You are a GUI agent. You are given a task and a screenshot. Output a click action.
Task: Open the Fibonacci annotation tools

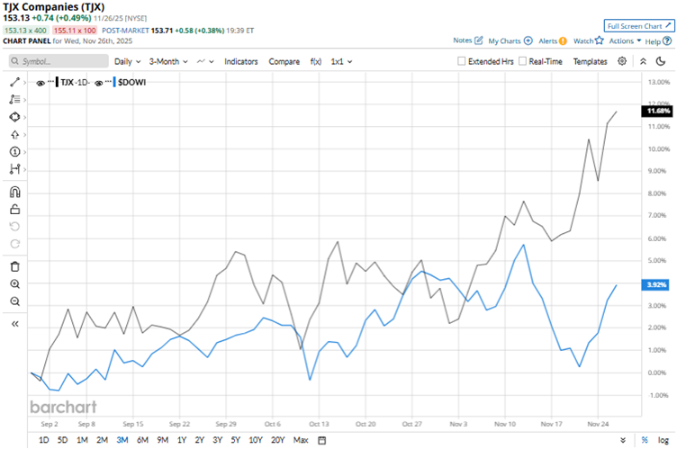coord(14,99)
